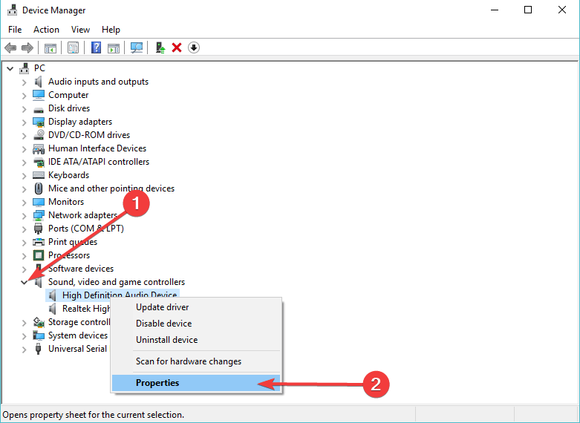Expand the Display adapters category
The width and height of the screenshot is (580, 423).
click(x=24, y=122)
